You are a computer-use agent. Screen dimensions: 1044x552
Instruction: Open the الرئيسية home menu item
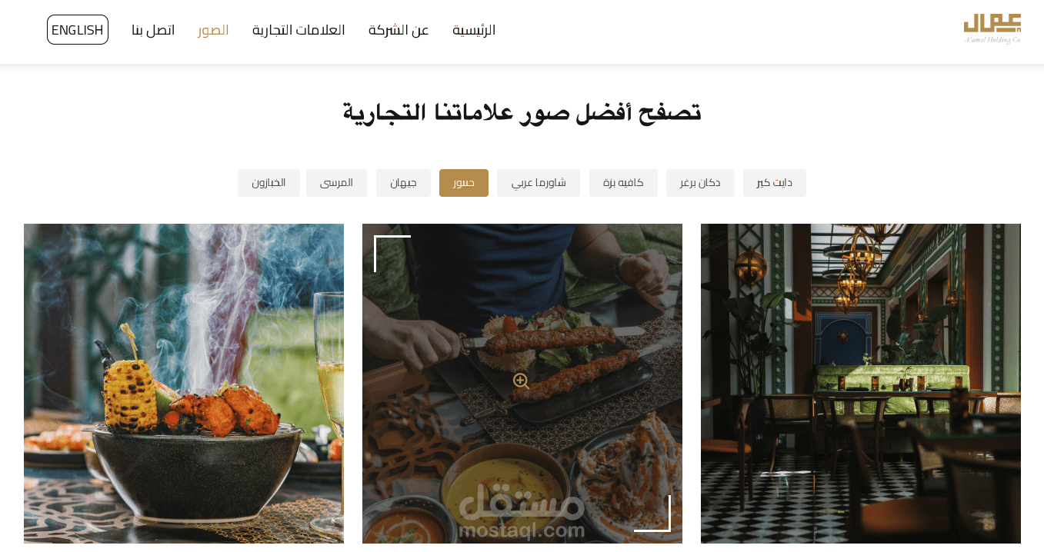click(474, 30)
